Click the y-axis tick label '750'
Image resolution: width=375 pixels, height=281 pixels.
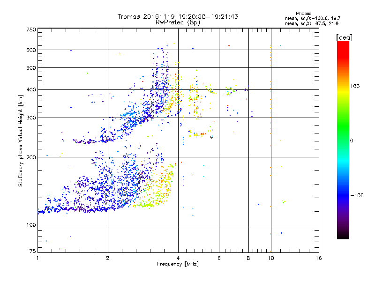pos(31,30)
